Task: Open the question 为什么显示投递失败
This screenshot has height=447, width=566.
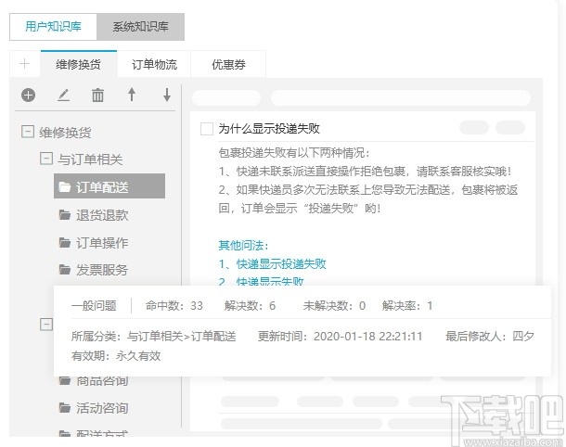Action: (269, 128)
